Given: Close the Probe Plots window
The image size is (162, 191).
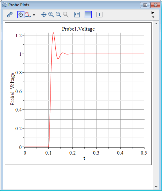Looking at the screenshot, I should point(155,5).
